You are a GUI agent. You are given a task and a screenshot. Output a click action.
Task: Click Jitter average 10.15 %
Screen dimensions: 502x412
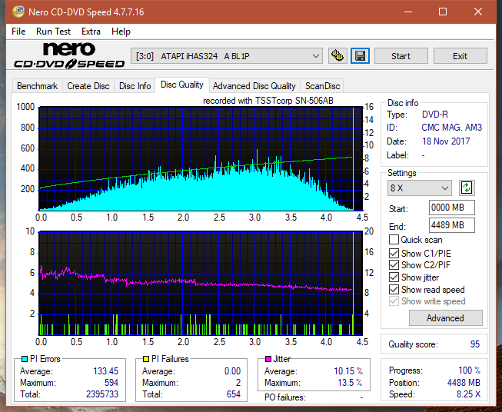point(348,371)
